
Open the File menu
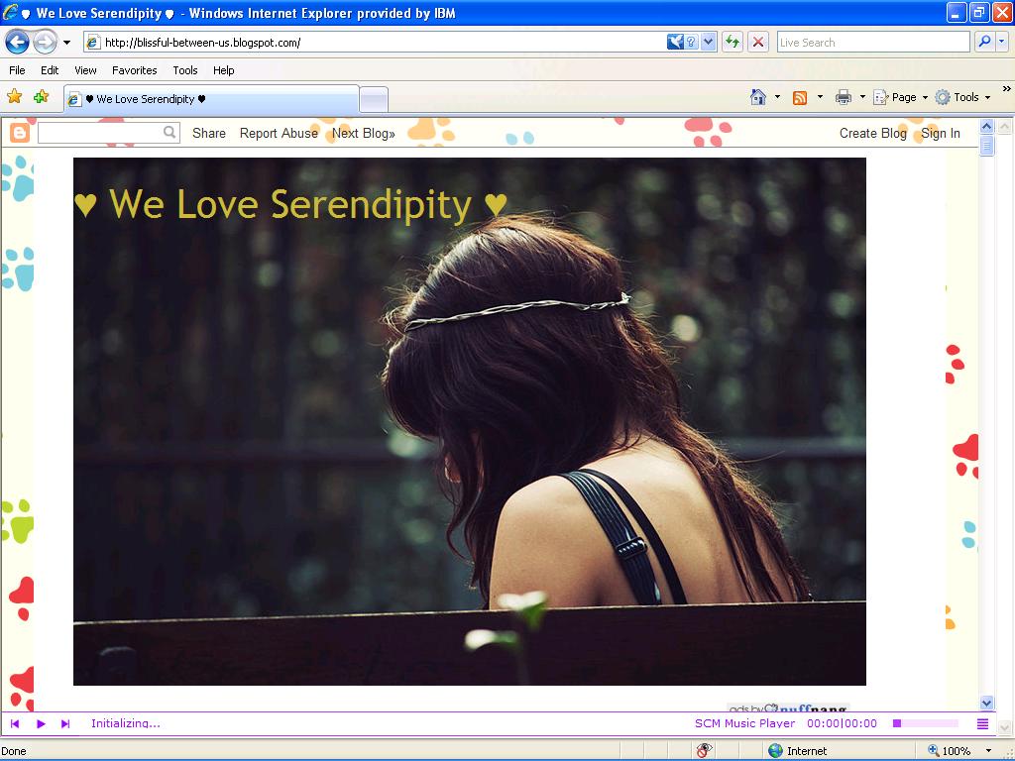(18, 70)
